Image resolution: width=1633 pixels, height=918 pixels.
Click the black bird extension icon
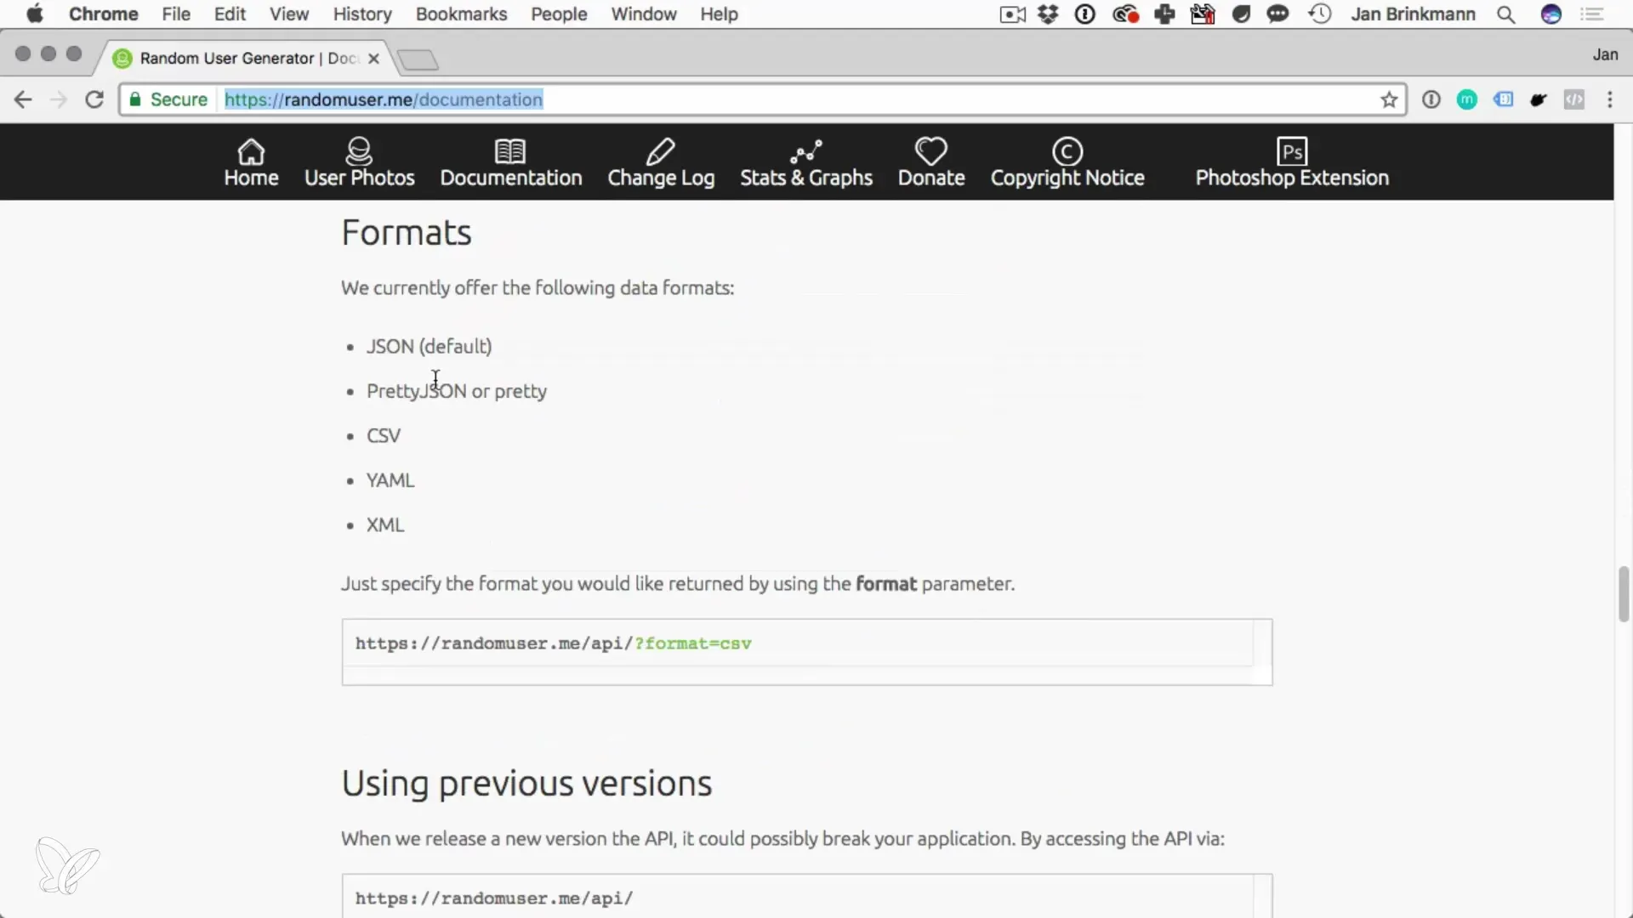1539,100
